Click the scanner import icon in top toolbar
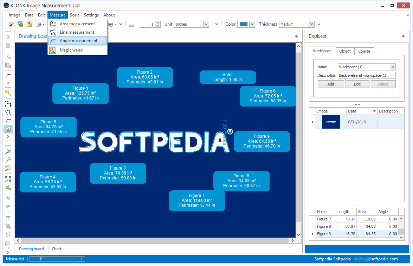The image size is (413, 266). click(x=39, y=24)
